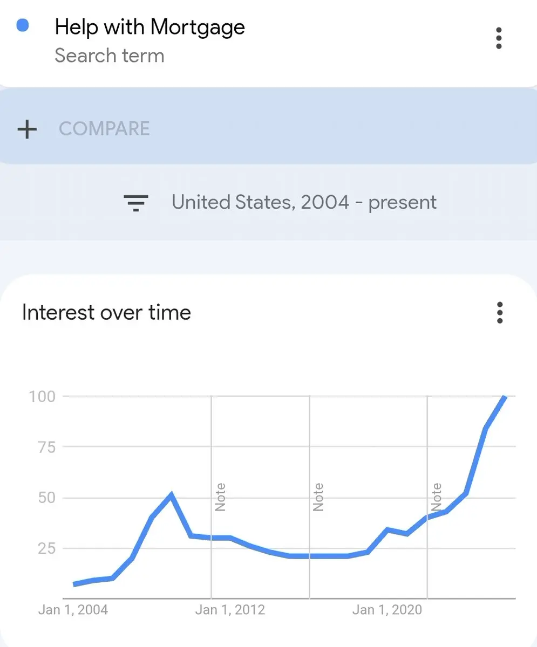Click the Interest over time heading
The width and height of the screenshot is (537, 647).
pyautogui.click(x=106, y=313)
